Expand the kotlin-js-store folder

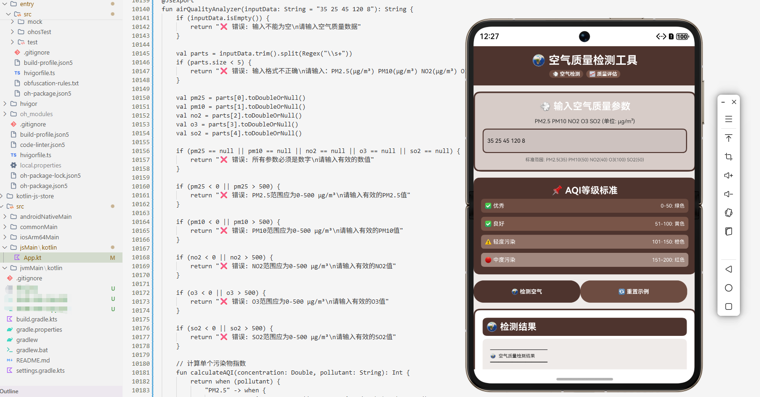pos(1,196)
